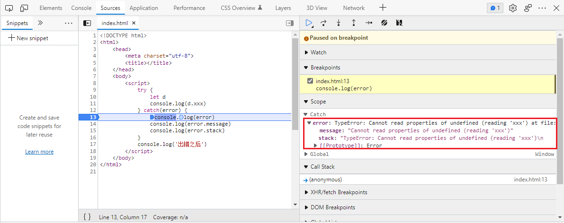Click the console.log(d.xxx) code line
The width and height of the screenshot is (564, 223).
pyautogui.click(x=178, y=103)
